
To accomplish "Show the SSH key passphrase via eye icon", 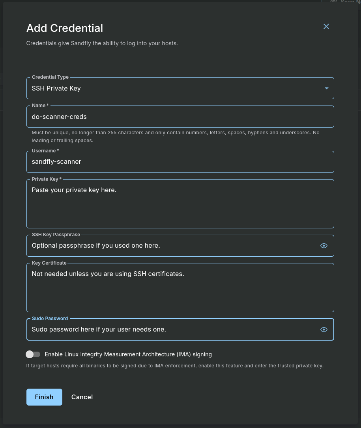I will 324,246.
